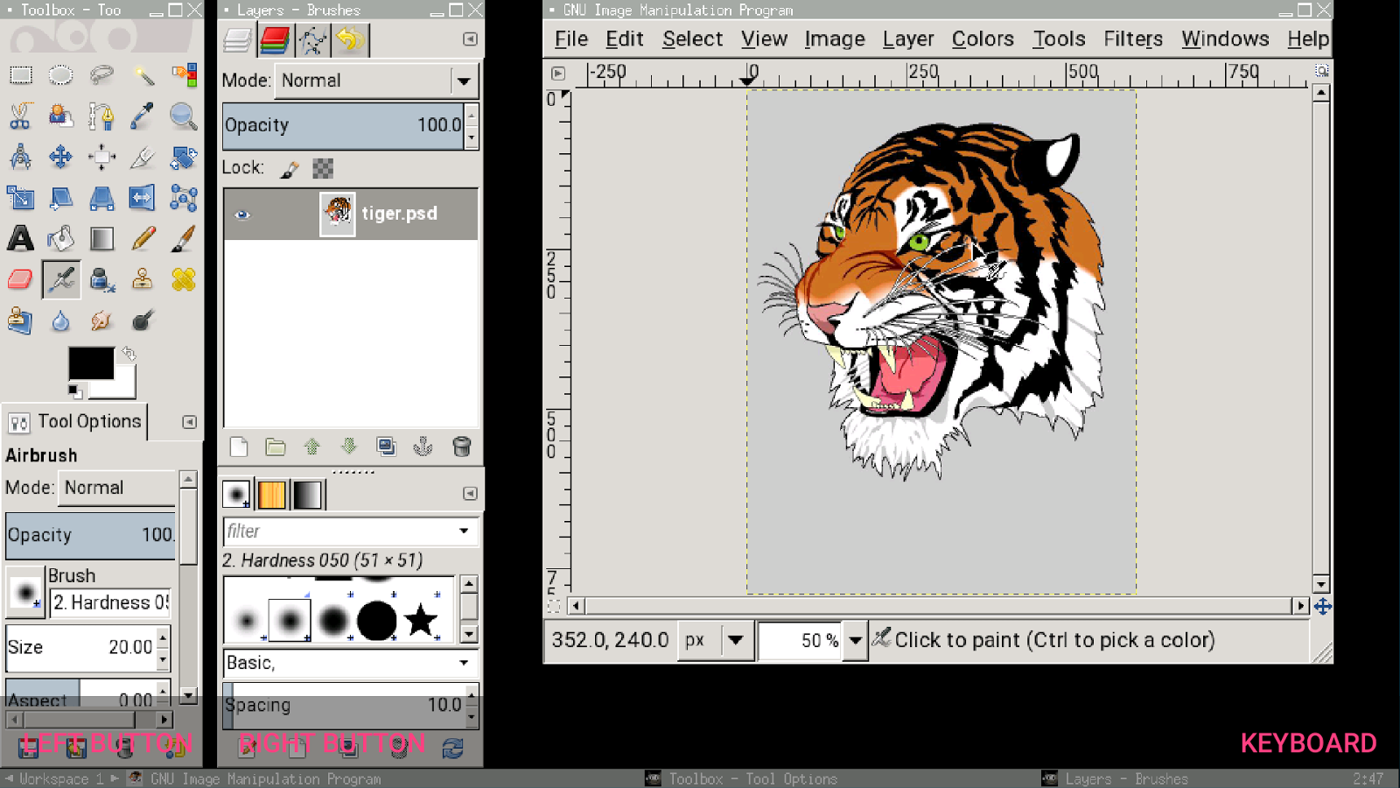The height and width of the screenshot is (788, 1400).
Task: Select the Rectangle Select tool
Action: [21, 75]
